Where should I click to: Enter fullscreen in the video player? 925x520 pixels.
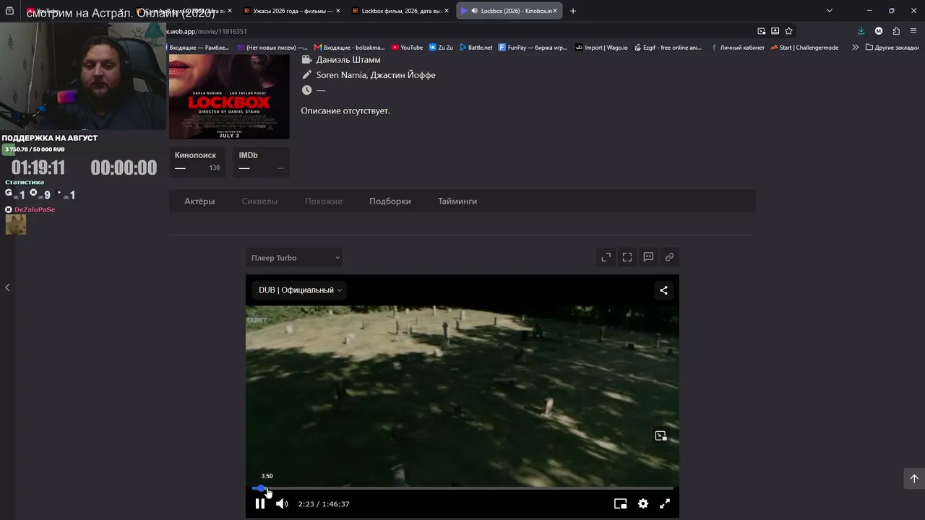tap(665, 504)
